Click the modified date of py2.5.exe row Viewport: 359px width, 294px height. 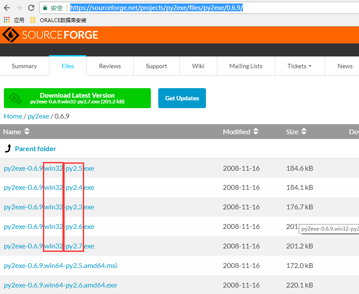coord(242,168)
